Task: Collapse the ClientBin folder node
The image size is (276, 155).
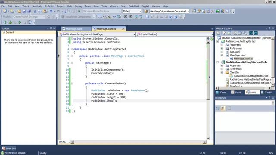Action: tap(222, 72)
